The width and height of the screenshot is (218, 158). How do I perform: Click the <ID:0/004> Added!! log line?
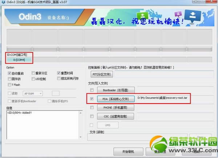tap(20, 113)
